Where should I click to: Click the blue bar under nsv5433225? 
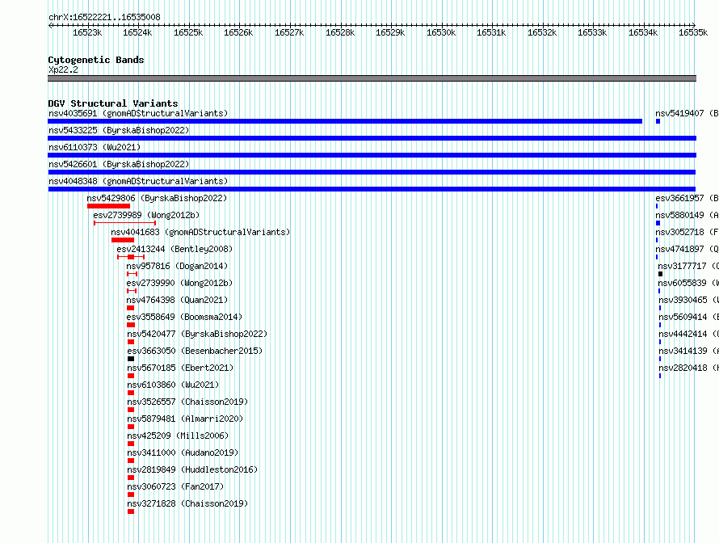point(372,138)
